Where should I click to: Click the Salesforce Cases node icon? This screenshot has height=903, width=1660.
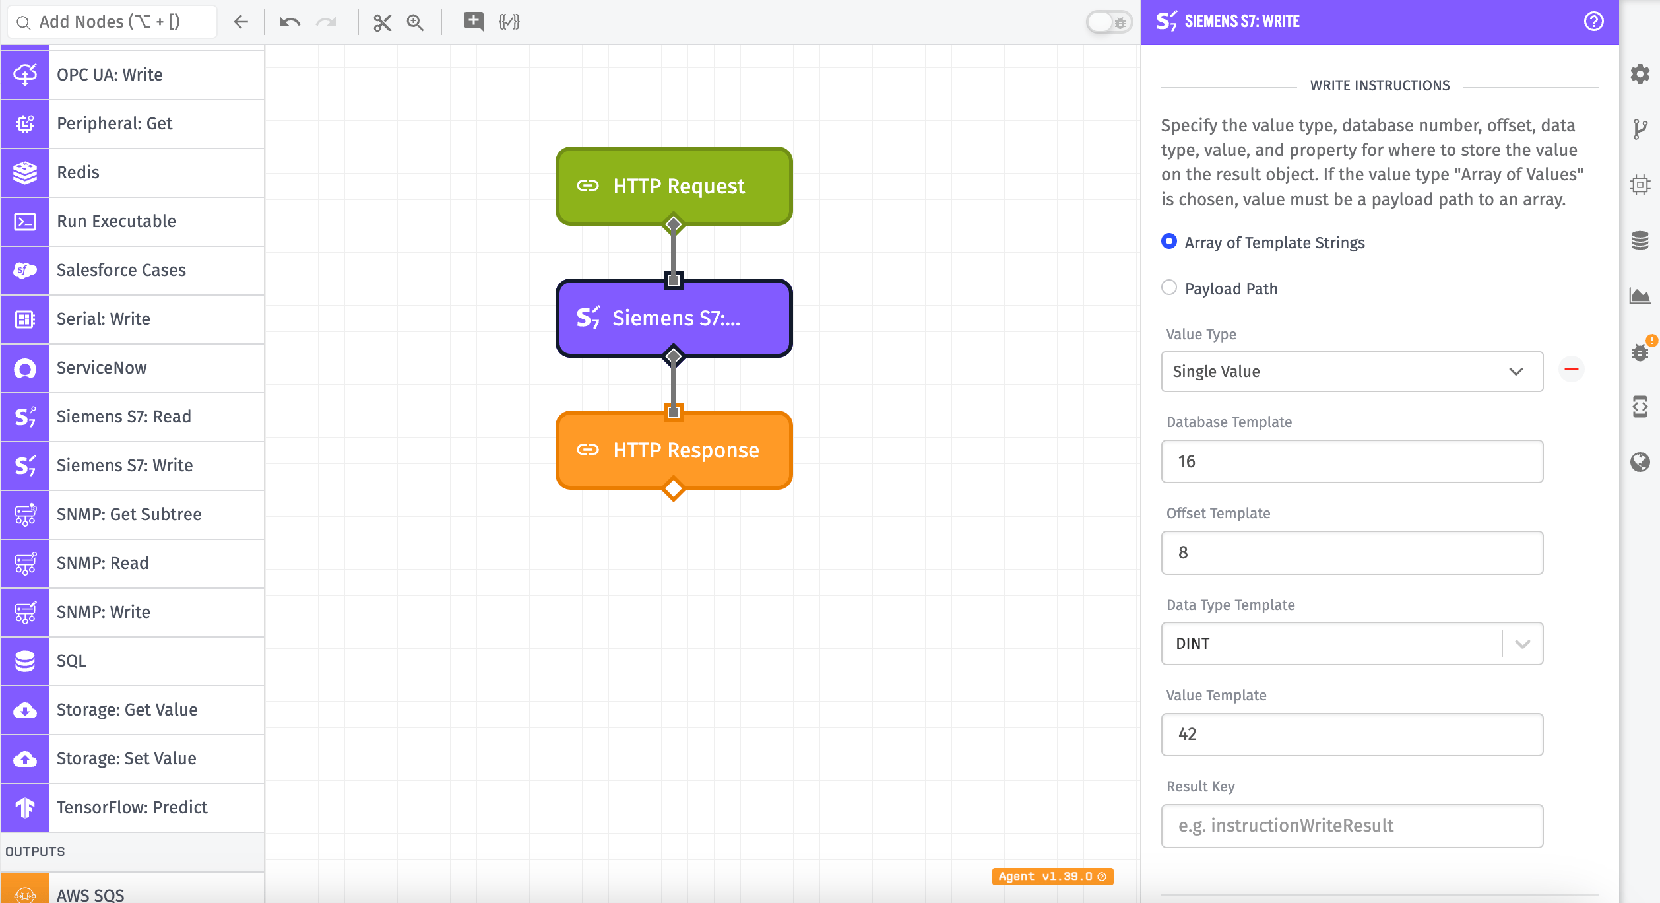click(x=25, y=270)
